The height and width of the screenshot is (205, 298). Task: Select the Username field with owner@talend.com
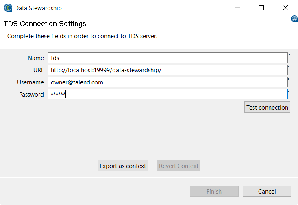[x=167, y=82]
